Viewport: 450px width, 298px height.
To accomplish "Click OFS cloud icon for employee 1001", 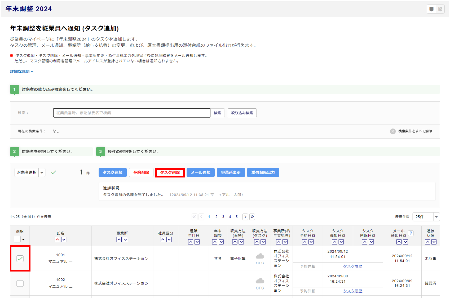I will tap(260, 256).
